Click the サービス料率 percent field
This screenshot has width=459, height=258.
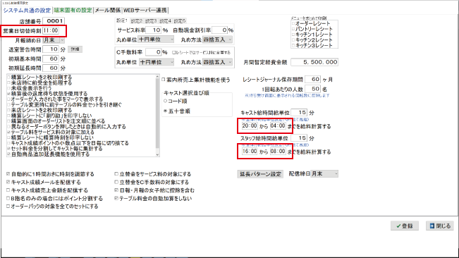point(153,30)
